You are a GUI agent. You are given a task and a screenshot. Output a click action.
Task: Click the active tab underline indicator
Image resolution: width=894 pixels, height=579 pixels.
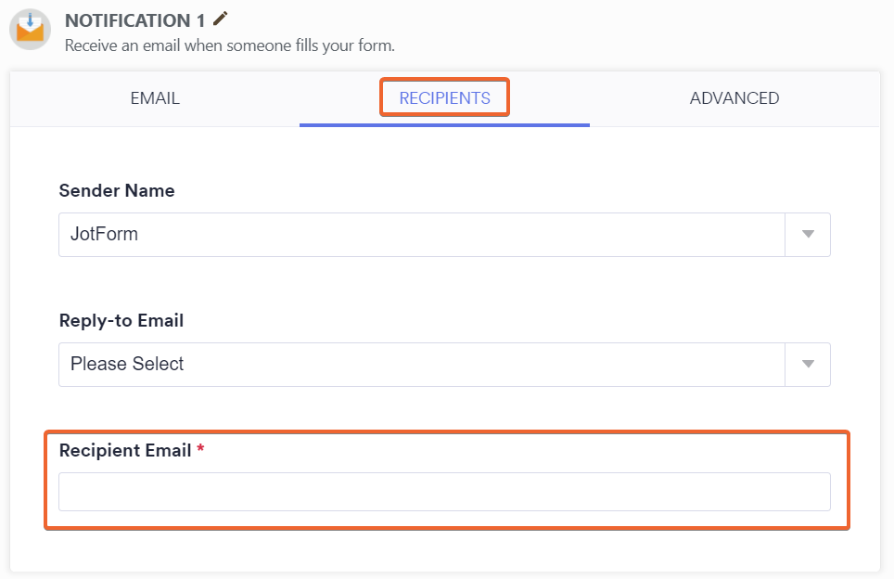[x=443, y=122]
